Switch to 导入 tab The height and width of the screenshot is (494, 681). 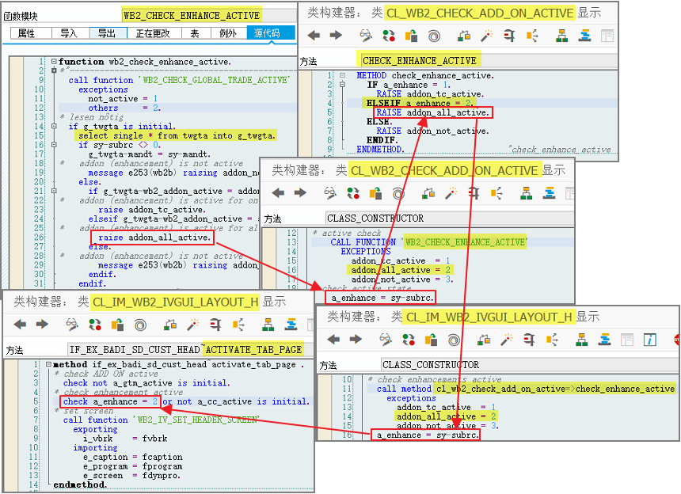(x=69, y=33)
